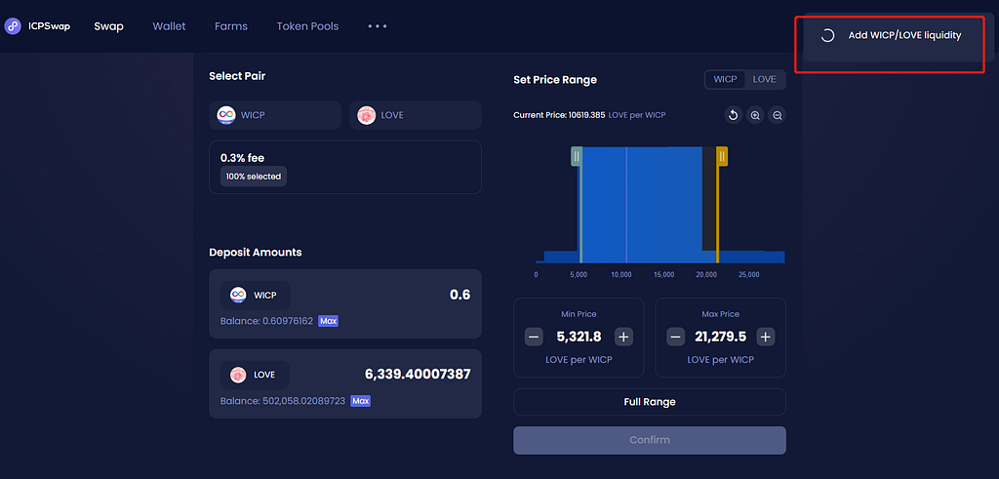Viewport: 999px width, 479px height.
Task: Click the Max Price value 21,279.5
Action: point(721,337)
